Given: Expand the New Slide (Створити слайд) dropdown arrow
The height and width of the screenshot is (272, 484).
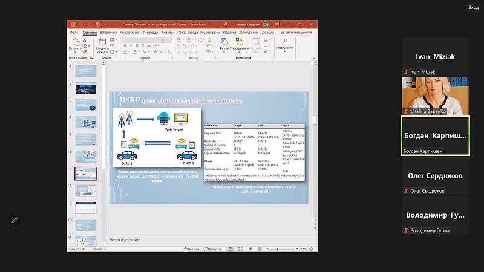Looking at the screenshot, I should pos(101,53).
